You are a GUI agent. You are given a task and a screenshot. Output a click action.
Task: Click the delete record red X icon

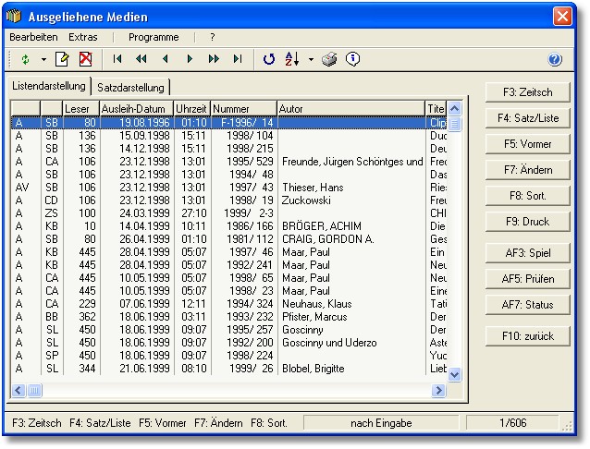tap(85, 59)
